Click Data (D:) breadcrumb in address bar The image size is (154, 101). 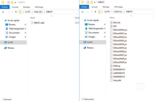point(38,12)
